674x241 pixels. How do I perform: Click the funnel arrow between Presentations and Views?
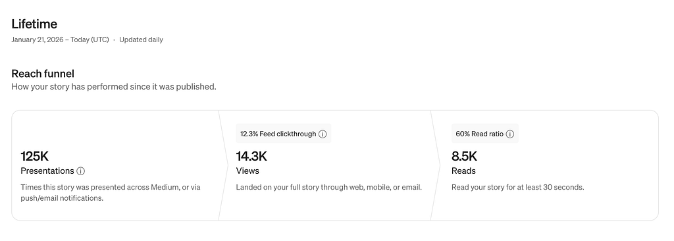point(224,165)
